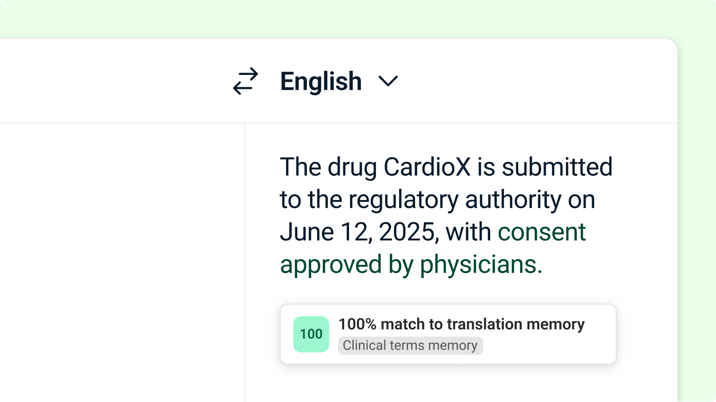Select the English target language label

(x=321, y=81)
